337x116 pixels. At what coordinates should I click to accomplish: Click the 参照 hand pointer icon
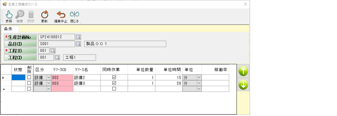(9, 15)
